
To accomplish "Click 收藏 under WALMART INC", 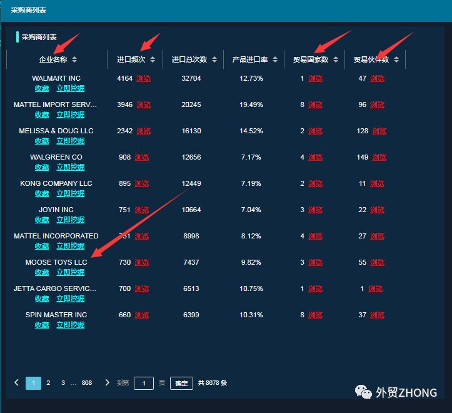I will tap(42, 89).
